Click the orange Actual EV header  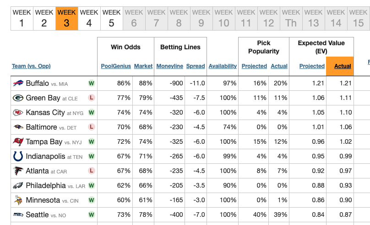(x=343, y=66)
